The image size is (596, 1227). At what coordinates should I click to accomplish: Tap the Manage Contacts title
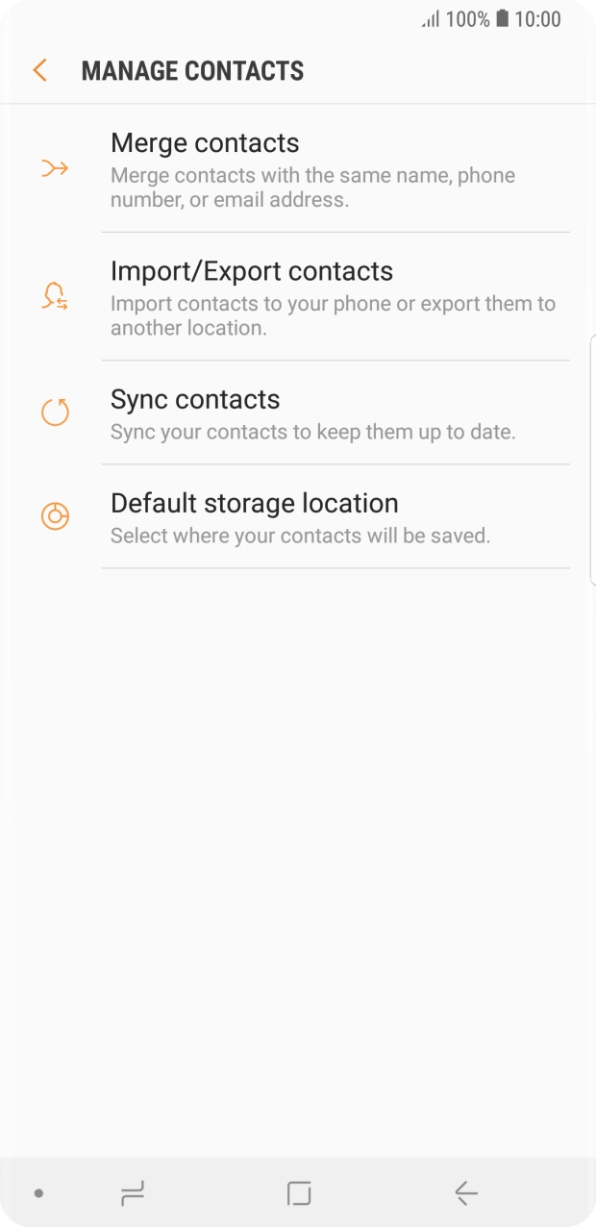tap(191, 70)
